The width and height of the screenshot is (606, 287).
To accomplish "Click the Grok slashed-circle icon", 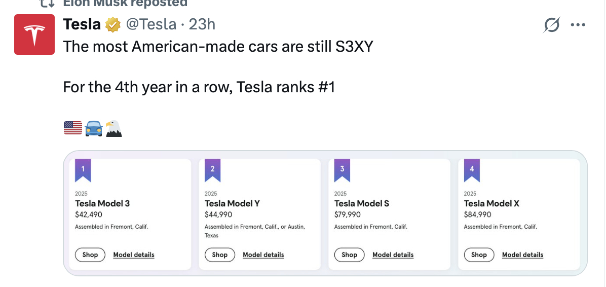I will click(x=551, y=25).
